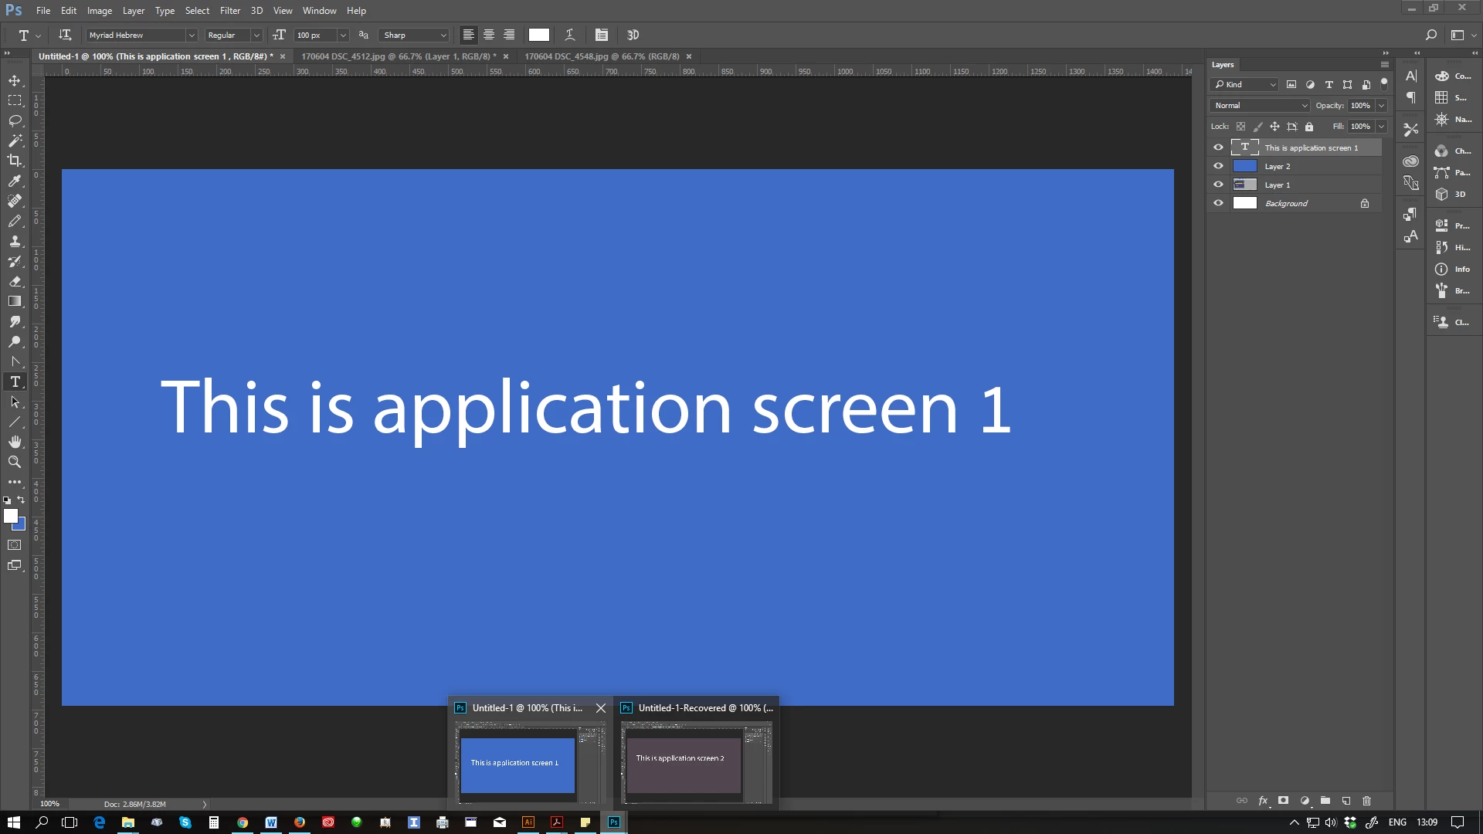
Task: Click the 3D button in options bar
Action: click(x=633, y=35)
